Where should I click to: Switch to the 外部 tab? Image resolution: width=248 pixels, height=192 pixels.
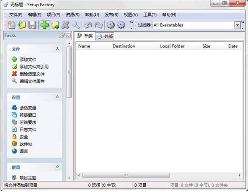point(105,36)
